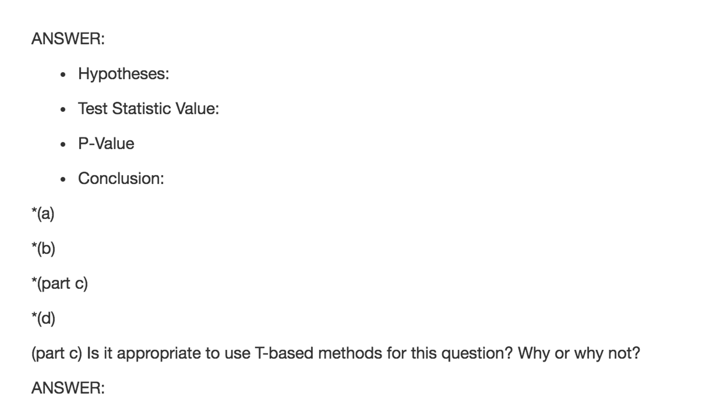The height and width of the screenshot is (411, 706).
Task: Place cursor on the *(a) line
Action: click(43, 213)
